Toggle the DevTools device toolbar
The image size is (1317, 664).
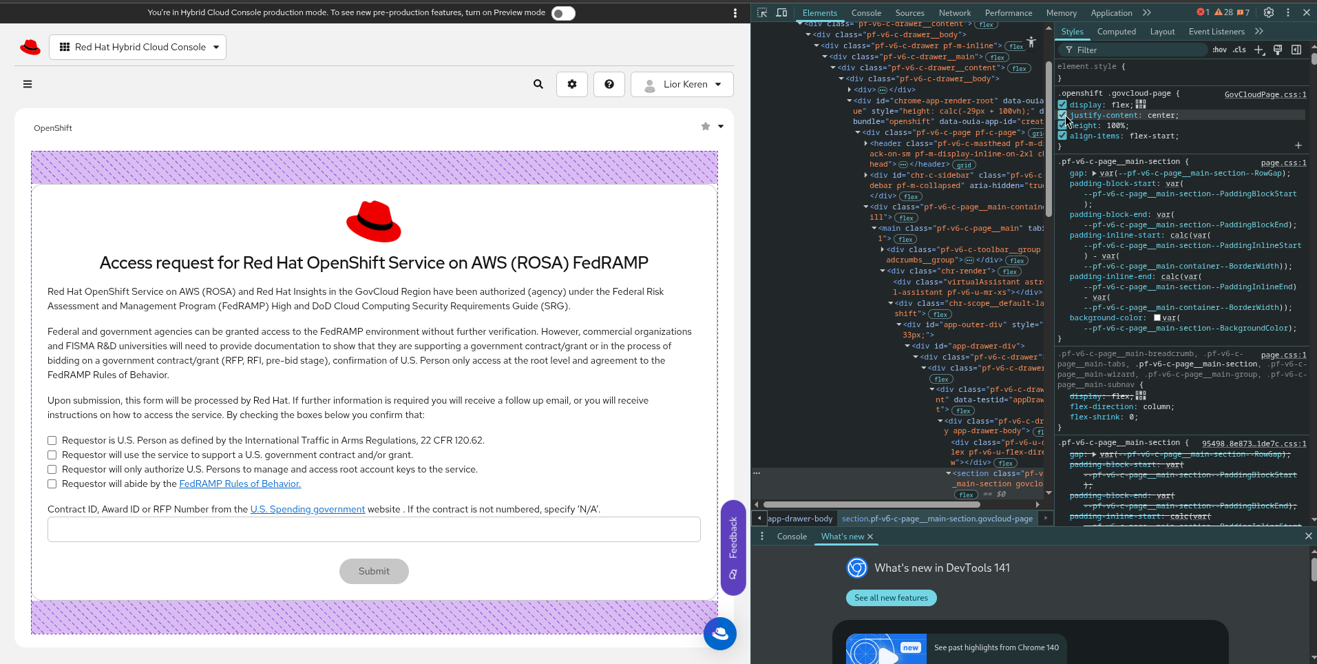coord(781,12)
